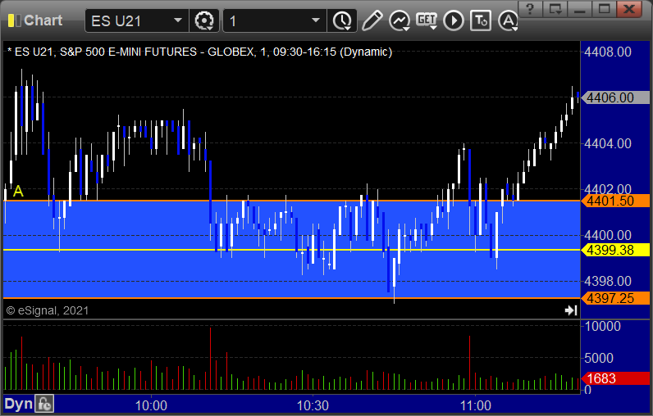Screen dimensions: 653x416
Task: Open the interval 1 dropdown arrow
Action: [x=316, y=20]
